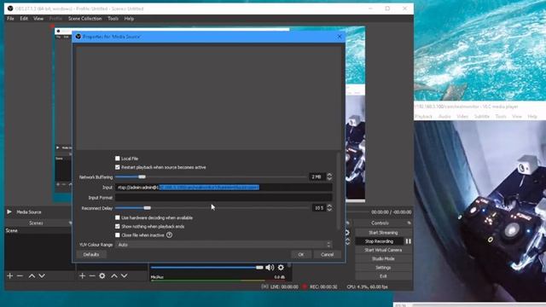Screen dimensions: 546x307
Task: Click 'CPU: 4.3%, 60.00 fps' status text
Action: (x=367, y=287)
